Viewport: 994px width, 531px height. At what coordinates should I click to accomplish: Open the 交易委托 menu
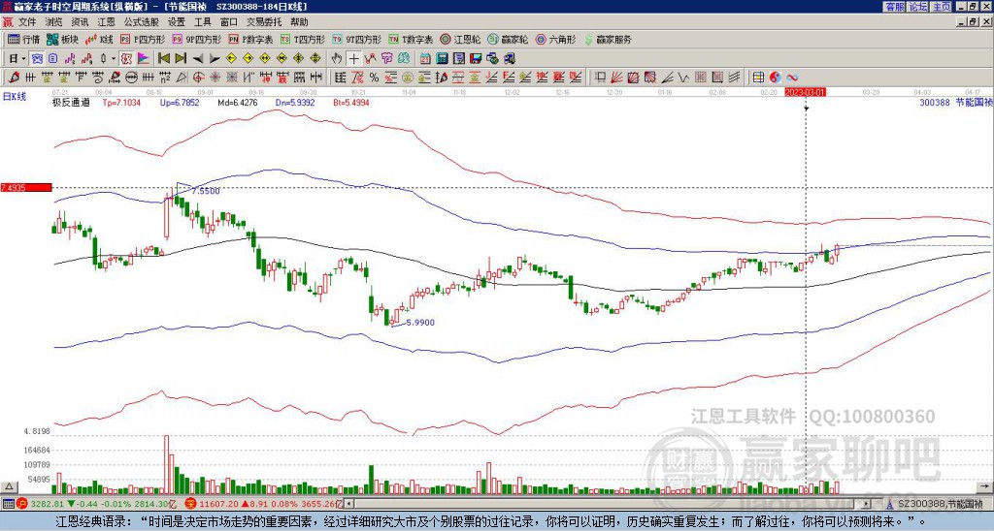tap(264, 22)
